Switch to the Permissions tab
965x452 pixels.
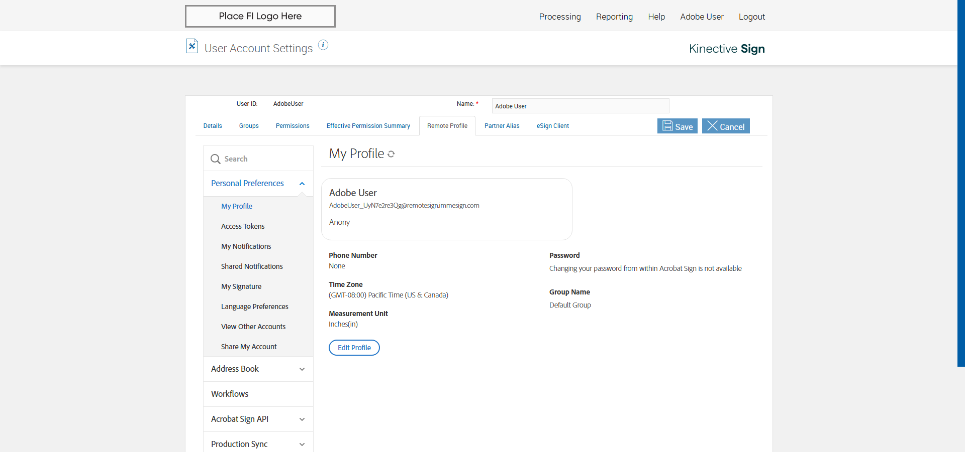click(293, 126)
